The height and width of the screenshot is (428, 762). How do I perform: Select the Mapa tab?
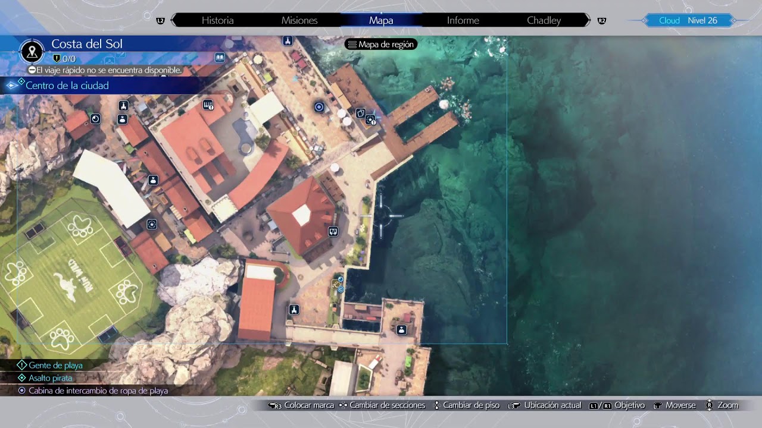[381, 20]
